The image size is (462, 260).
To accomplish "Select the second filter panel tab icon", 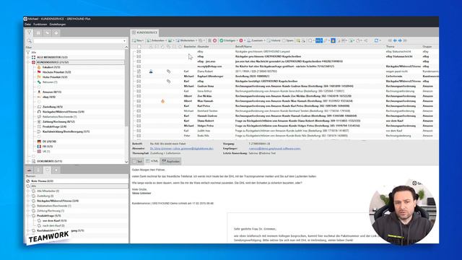I will (x=38, y=32).
